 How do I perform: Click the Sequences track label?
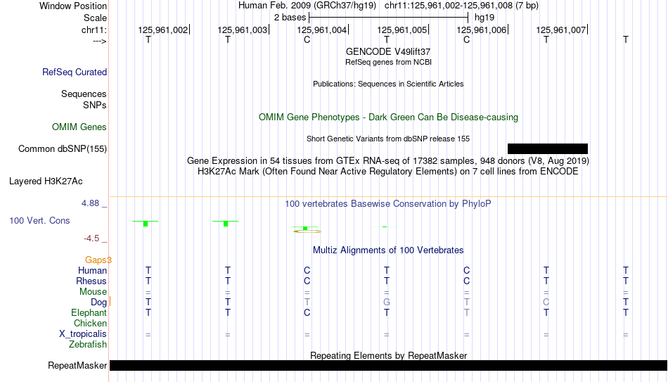(x=84, y=94)
